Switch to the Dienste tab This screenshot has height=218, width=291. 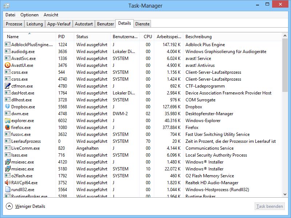[142, 24]
